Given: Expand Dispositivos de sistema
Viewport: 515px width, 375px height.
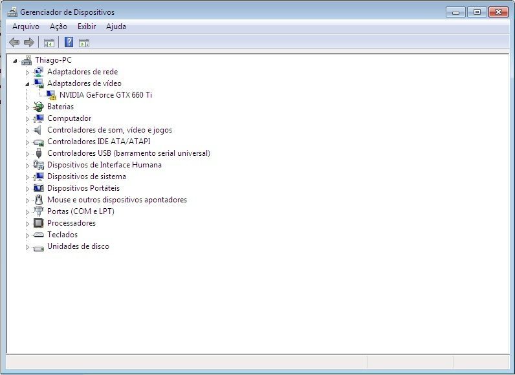Looking at the screenshot, I should [x=27, y=177].
